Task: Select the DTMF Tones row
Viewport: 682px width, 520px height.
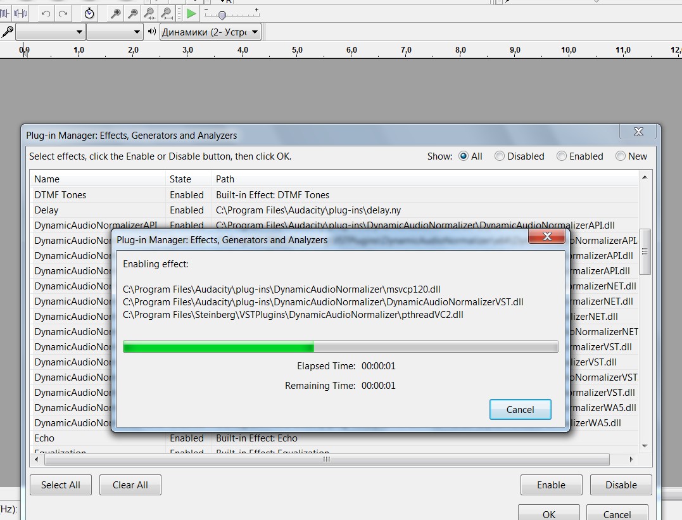Action: point(334,195)
